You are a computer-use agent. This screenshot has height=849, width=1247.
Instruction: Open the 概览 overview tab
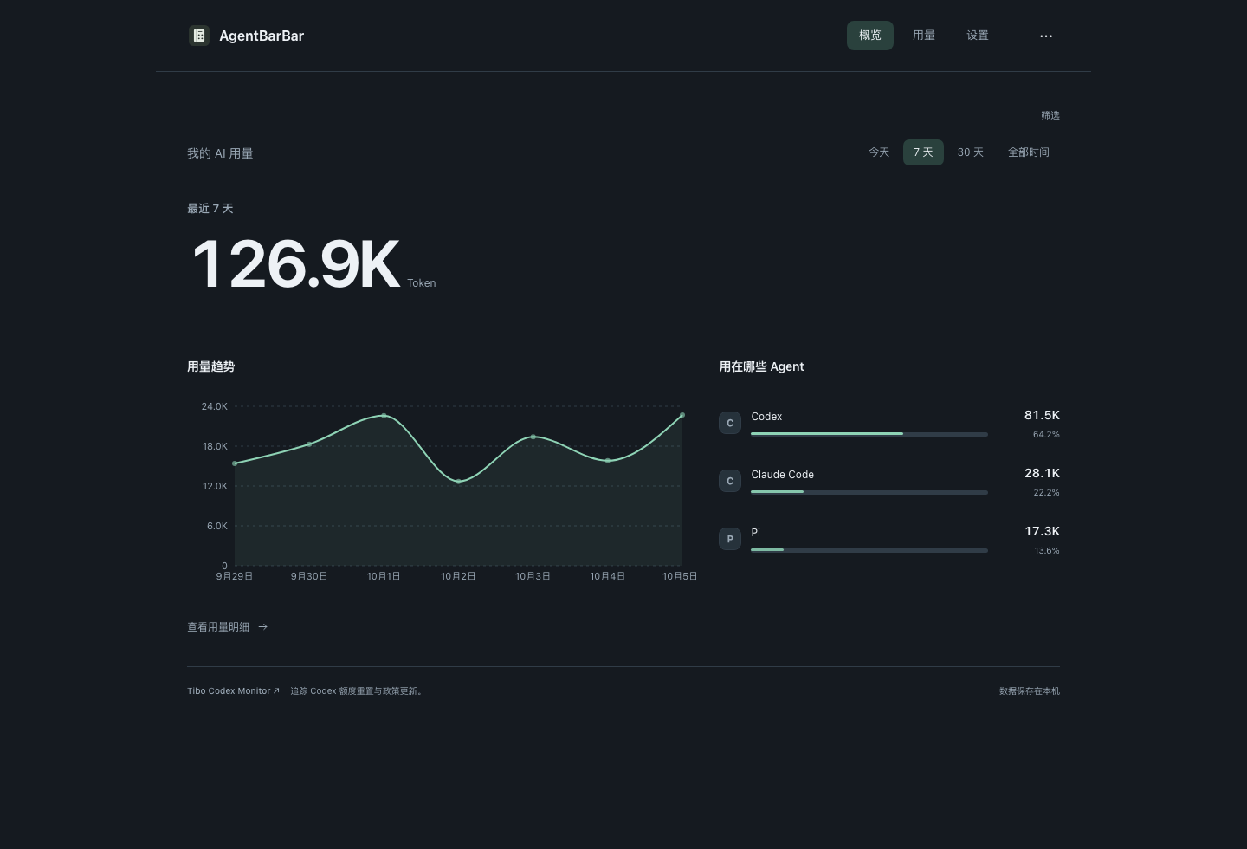(870, 36)
